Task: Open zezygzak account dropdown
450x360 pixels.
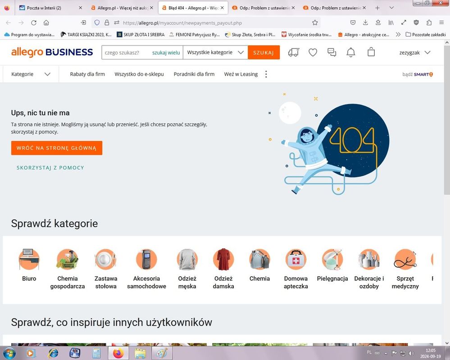Action: coord(415,53)
